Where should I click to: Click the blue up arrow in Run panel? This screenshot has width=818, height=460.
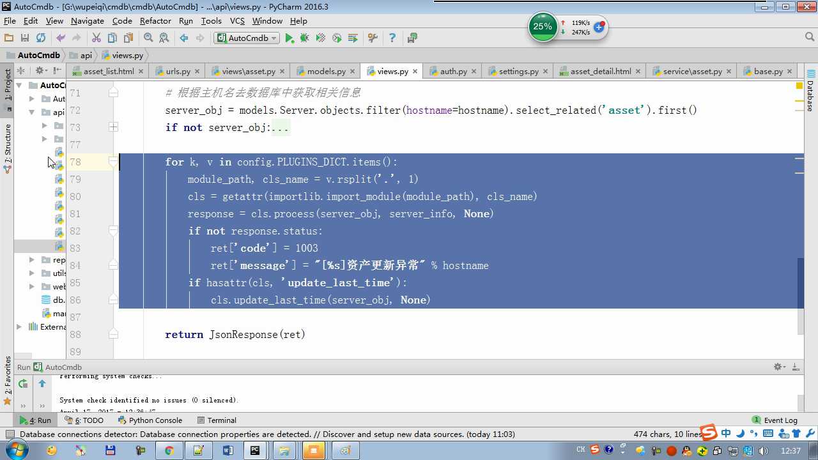pos(42,384)
